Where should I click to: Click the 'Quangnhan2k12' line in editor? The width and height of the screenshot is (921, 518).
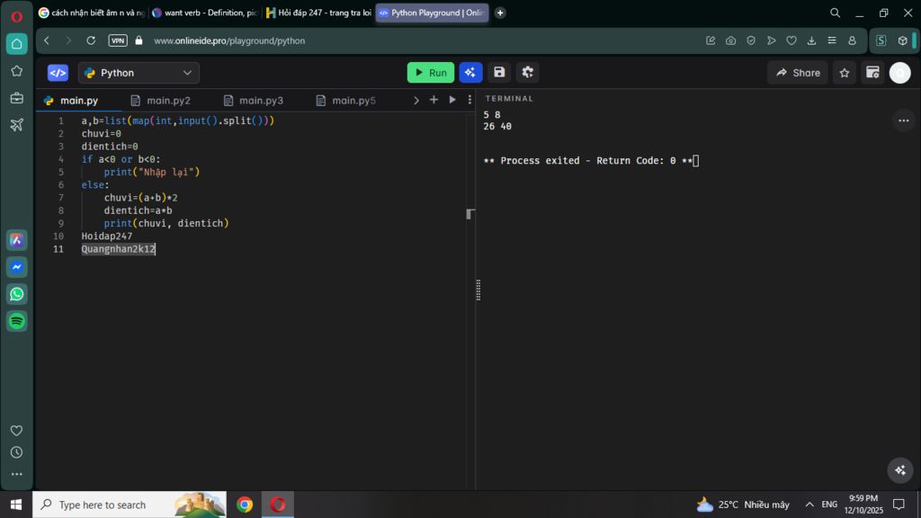coord(118,249)
